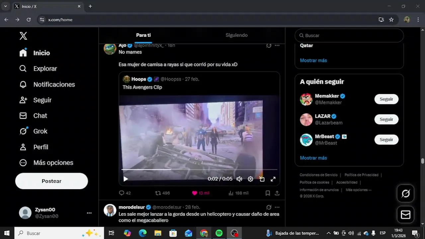Follow Memakker
The height and width of the screenshot is (239, 425).
click(x=386, y=99)
